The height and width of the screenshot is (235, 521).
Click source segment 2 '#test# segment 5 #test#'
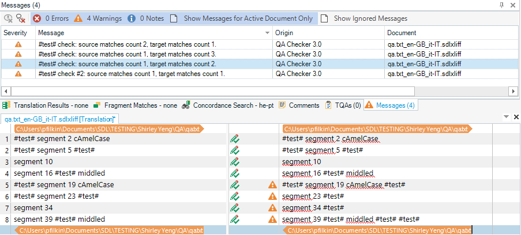(54, 150)
